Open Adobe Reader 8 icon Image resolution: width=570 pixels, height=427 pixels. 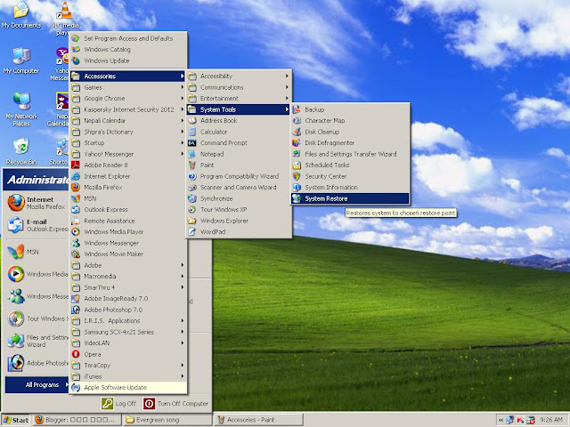point(76,165)
